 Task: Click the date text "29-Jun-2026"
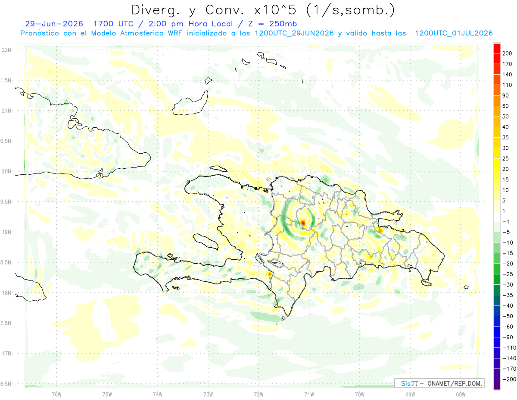[x=54, y=24]
